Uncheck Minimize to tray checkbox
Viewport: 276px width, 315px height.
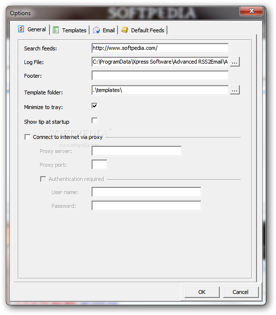(94, 106)
